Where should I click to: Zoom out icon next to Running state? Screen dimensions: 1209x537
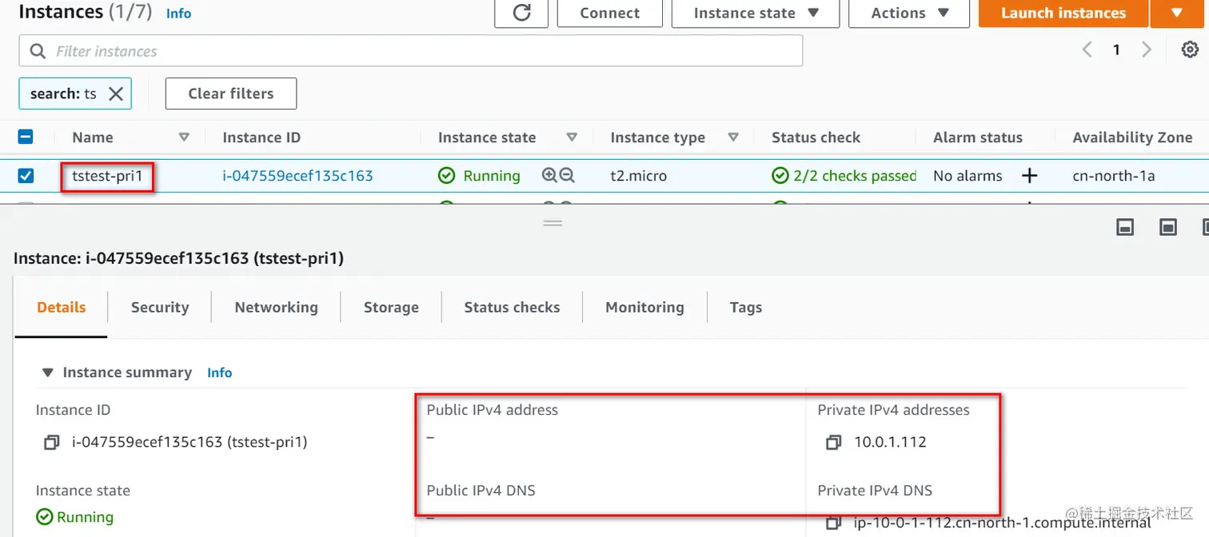pyautogui.click(x=567, y=175)
